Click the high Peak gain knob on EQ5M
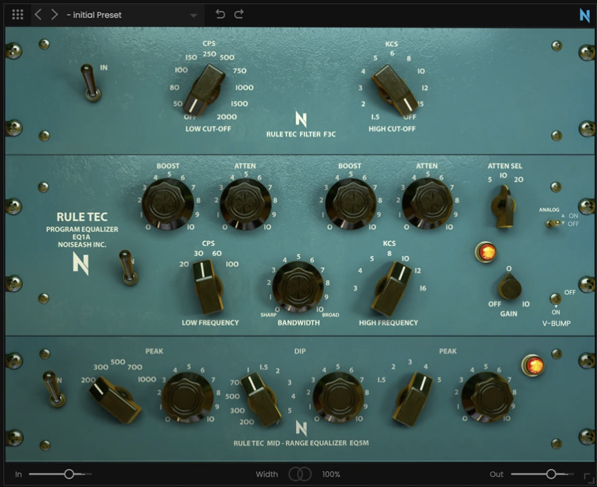The width and height of the screenshot is (597, 487). pos(488,397)
